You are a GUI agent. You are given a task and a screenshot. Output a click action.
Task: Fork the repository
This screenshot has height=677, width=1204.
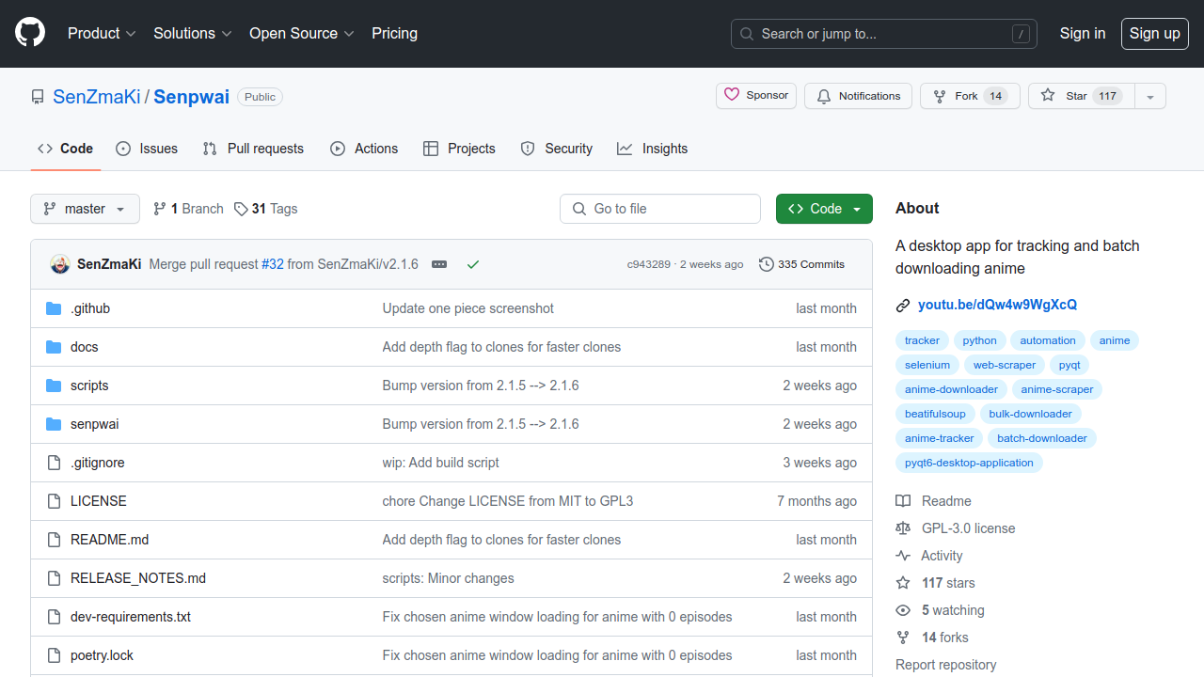point(970,96)
